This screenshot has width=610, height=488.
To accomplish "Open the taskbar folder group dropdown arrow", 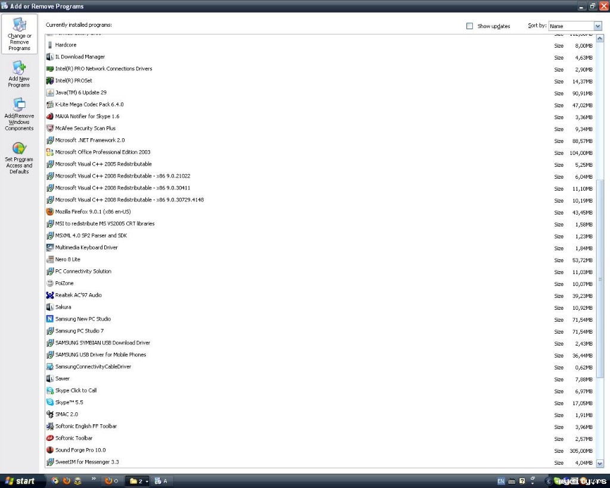I will 147,481.
